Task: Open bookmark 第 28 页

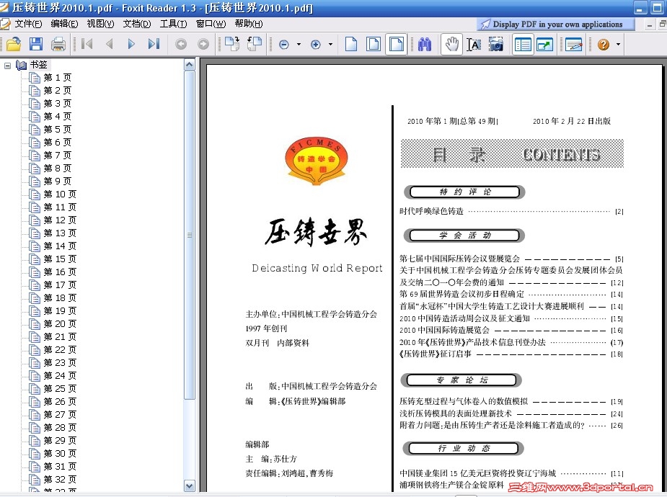Action: (60, 428)
